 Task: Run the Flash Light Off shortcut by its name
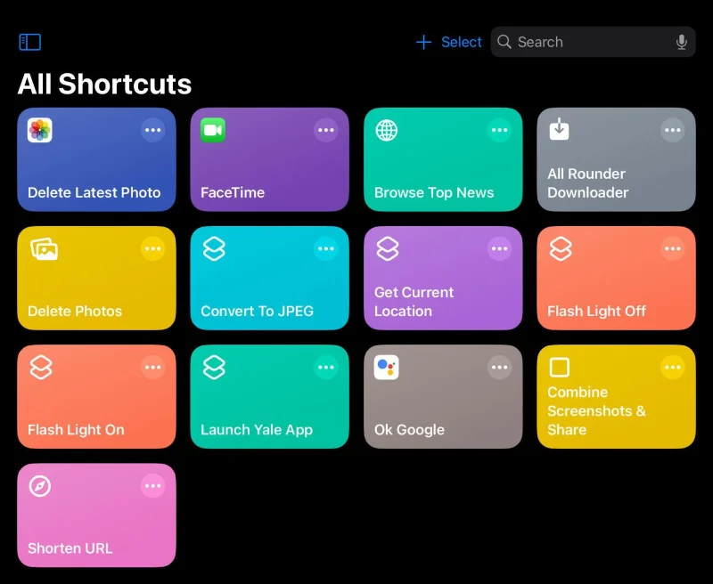(x=596, y=311)
